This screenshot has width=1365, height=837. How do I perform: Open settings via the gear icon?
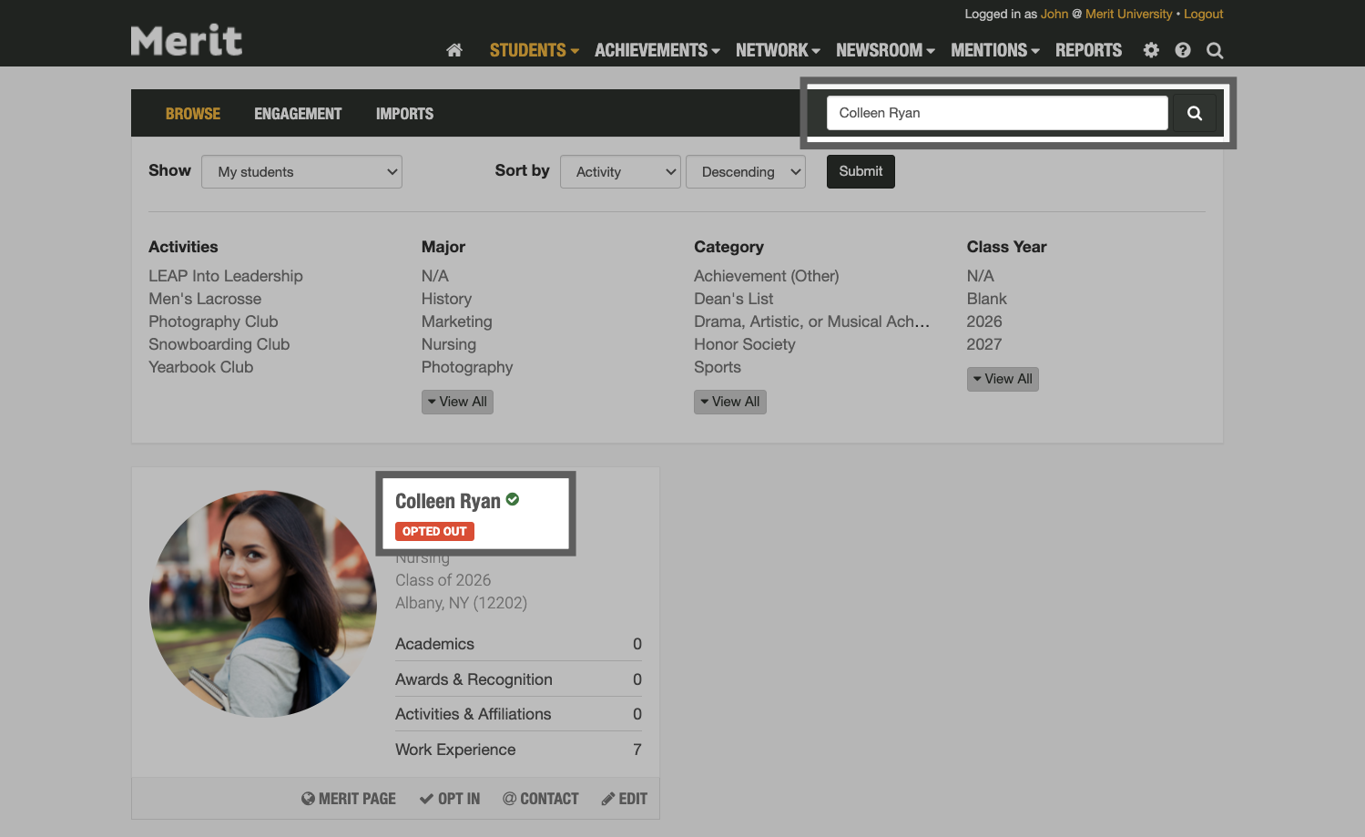(x=1151, y=50)
